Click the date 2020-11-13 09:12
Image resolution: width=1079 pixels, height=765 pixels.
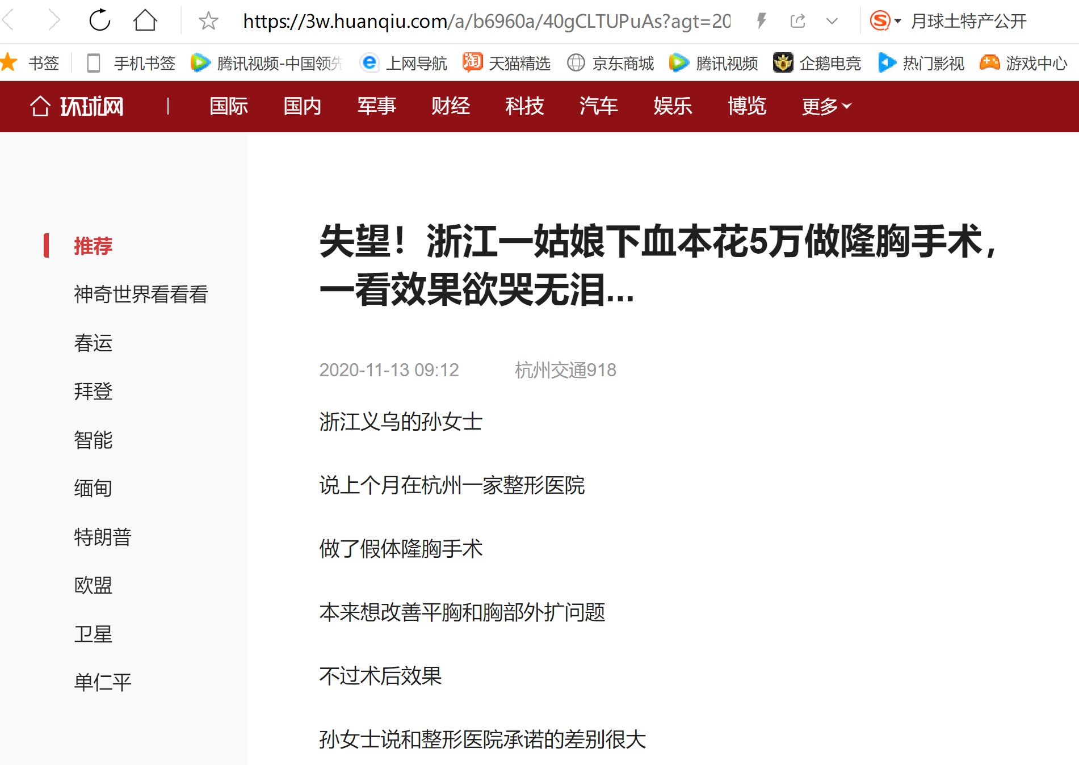tap(389, 370)
